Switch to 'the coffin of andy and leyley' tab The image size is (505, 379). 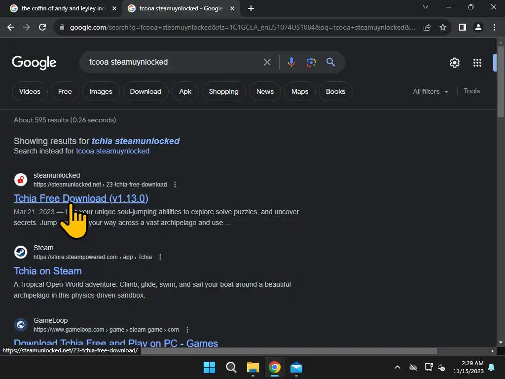pos(63,8)
